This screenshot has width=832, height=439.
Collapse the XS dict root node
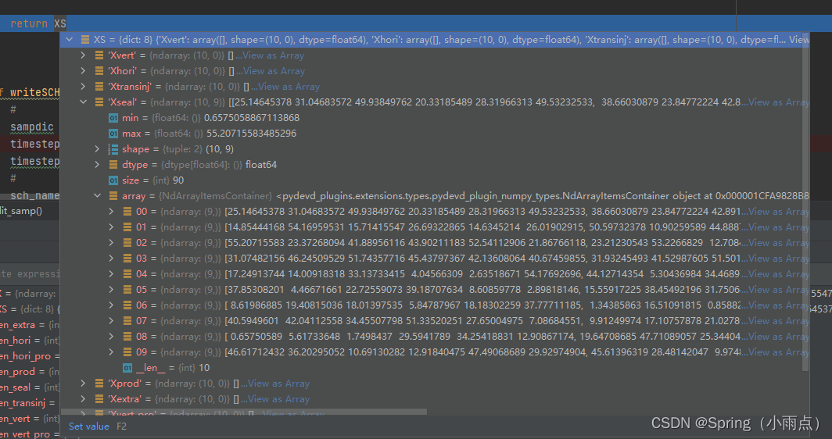point(69,39)
